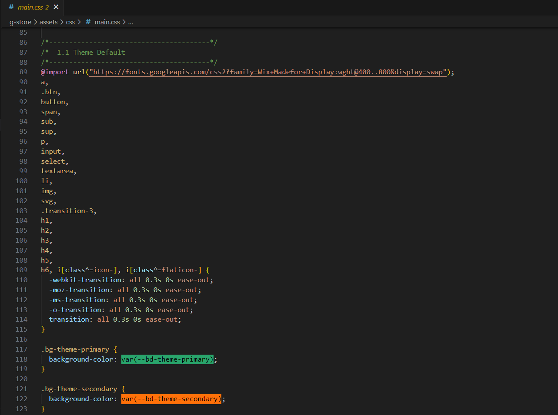
Task: Click line number 85 in the gutter
Action: 23,33
